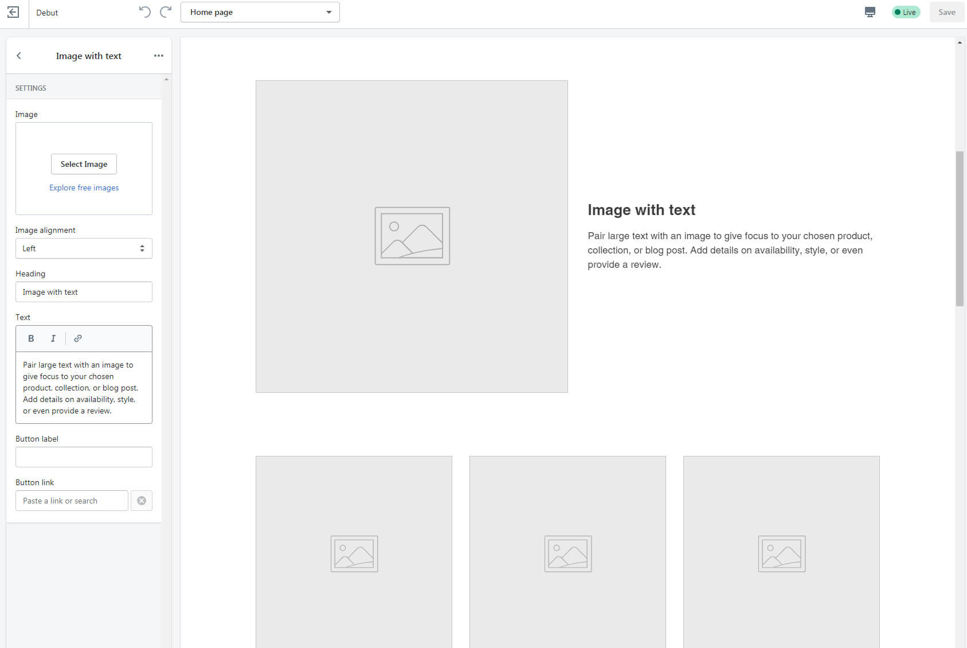
Task: Open the device preview selector icon
Action: click(870, 11)
